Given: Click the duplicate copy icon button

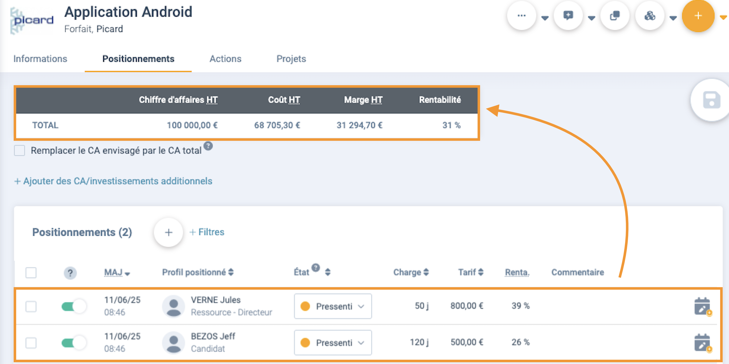Looking at the screenshot, I should [x=615, y=16].
